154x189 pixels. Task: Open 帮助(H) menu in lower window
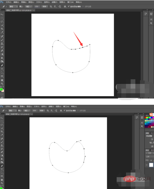74,106
